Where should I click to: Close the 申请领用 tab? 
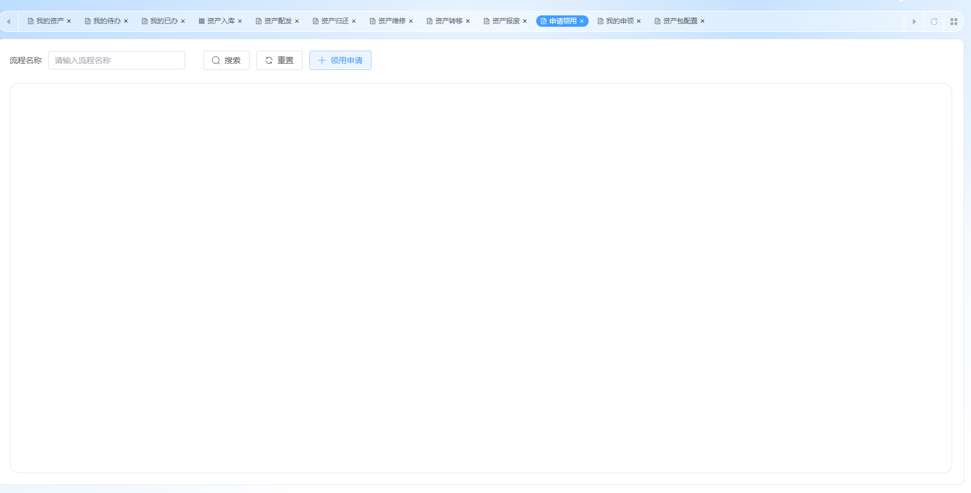click(582, 21)
